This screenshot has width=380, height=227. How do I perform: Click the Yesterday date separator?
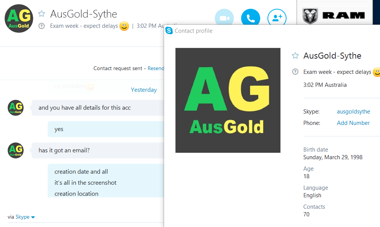(x=144, y=90)
